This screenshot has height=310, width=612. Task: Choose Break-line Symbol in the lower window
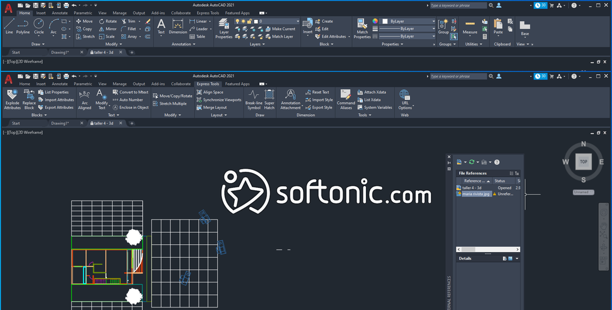pos(254,100)
